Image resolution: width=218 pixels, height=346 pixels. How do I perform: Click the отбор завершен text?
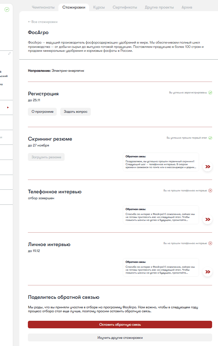tap(41, 198)
